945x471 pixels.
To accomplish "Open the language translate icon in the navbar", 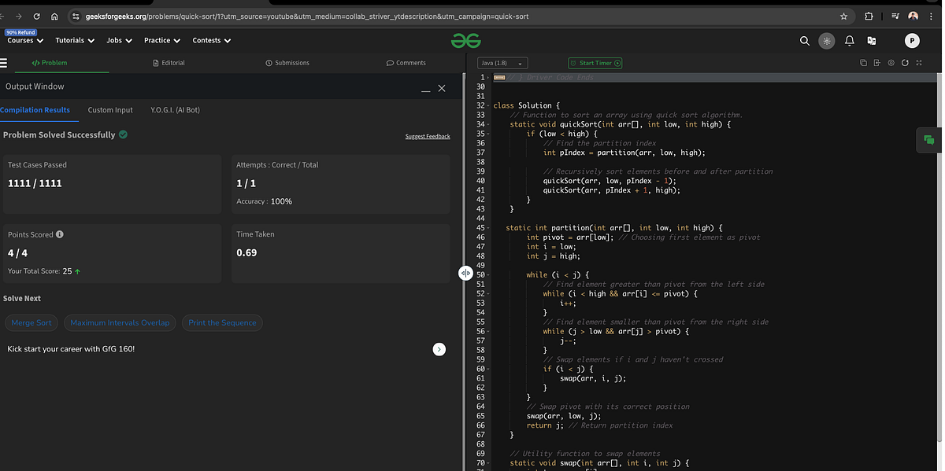I will pos(872,40).
